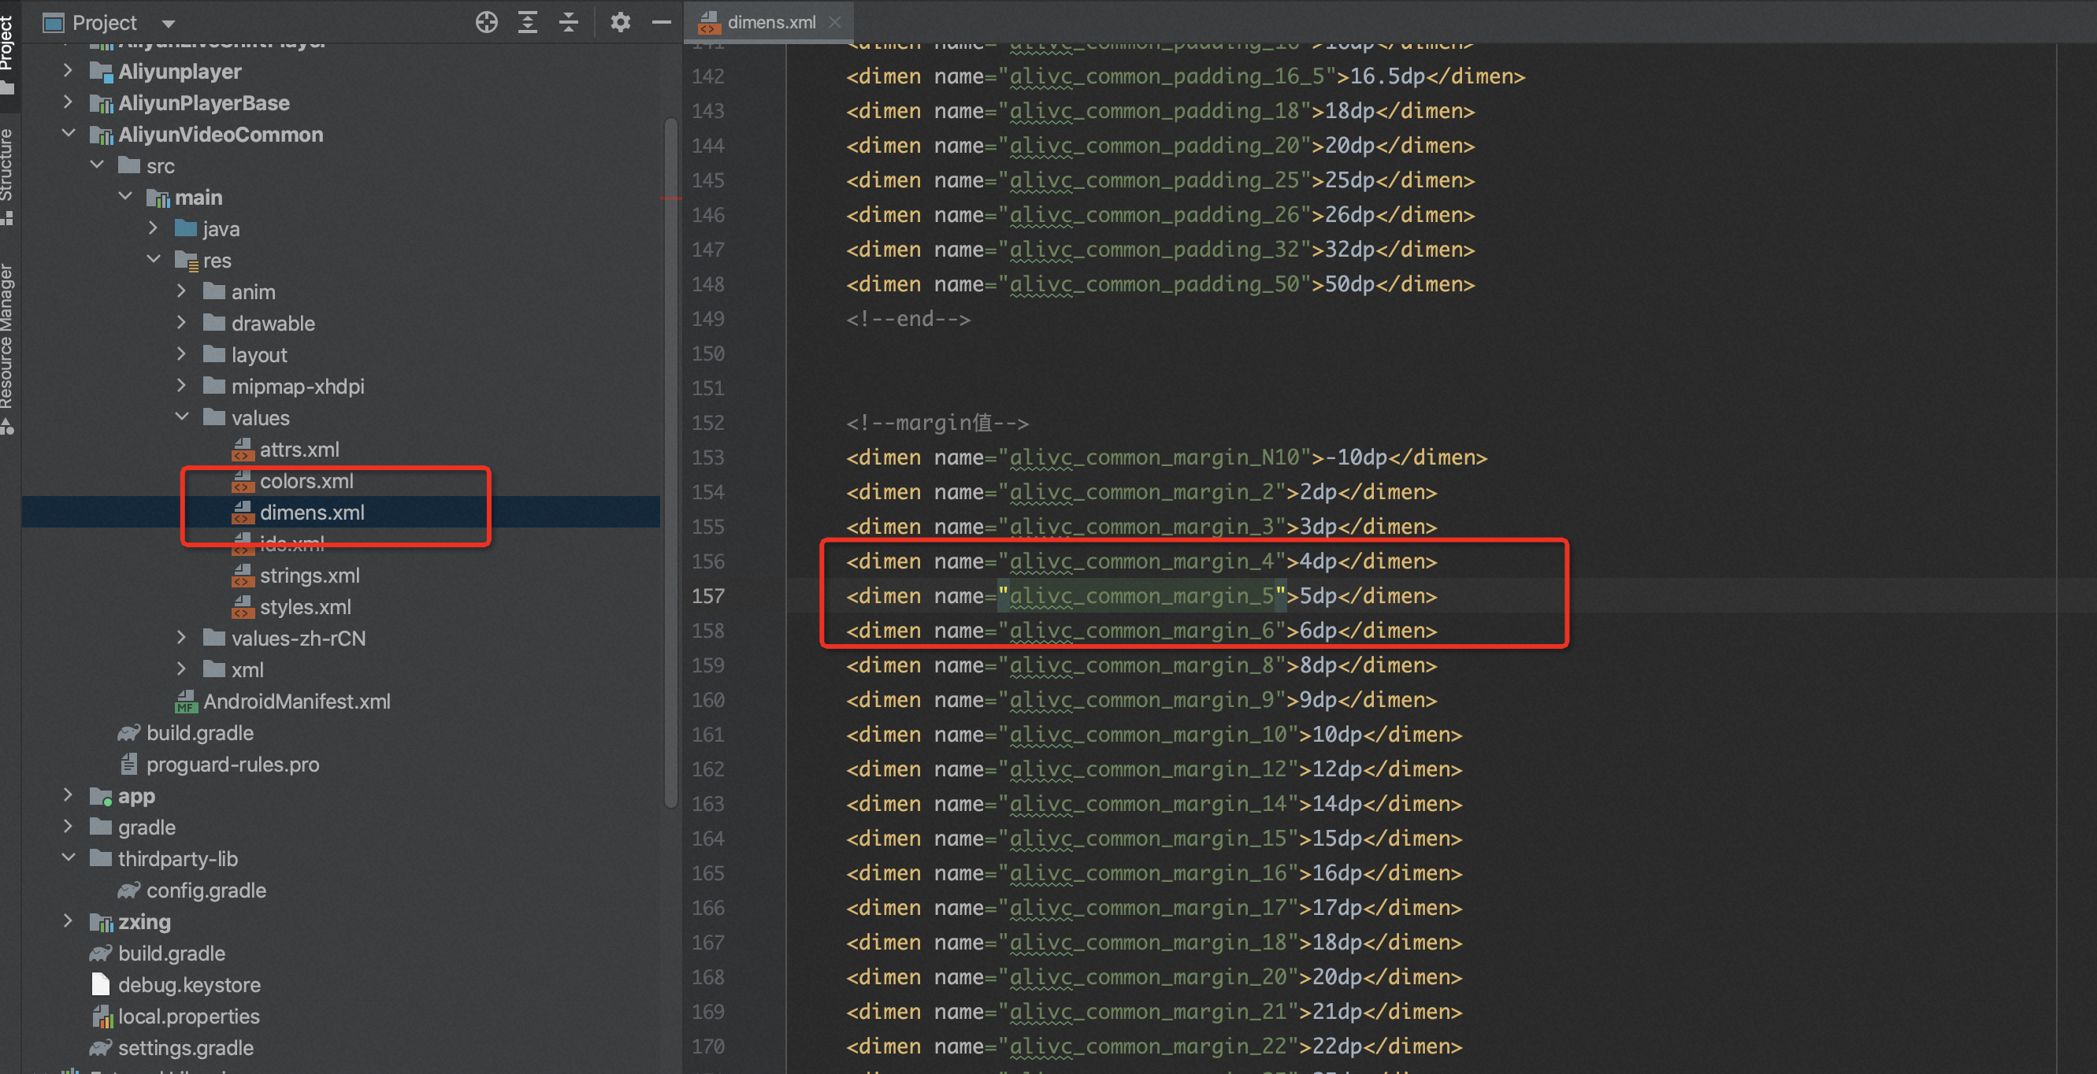This screenshot has height=1074, width=2097.
Task: Close the dimens.xml editor tab
Action: coord(834,22)
